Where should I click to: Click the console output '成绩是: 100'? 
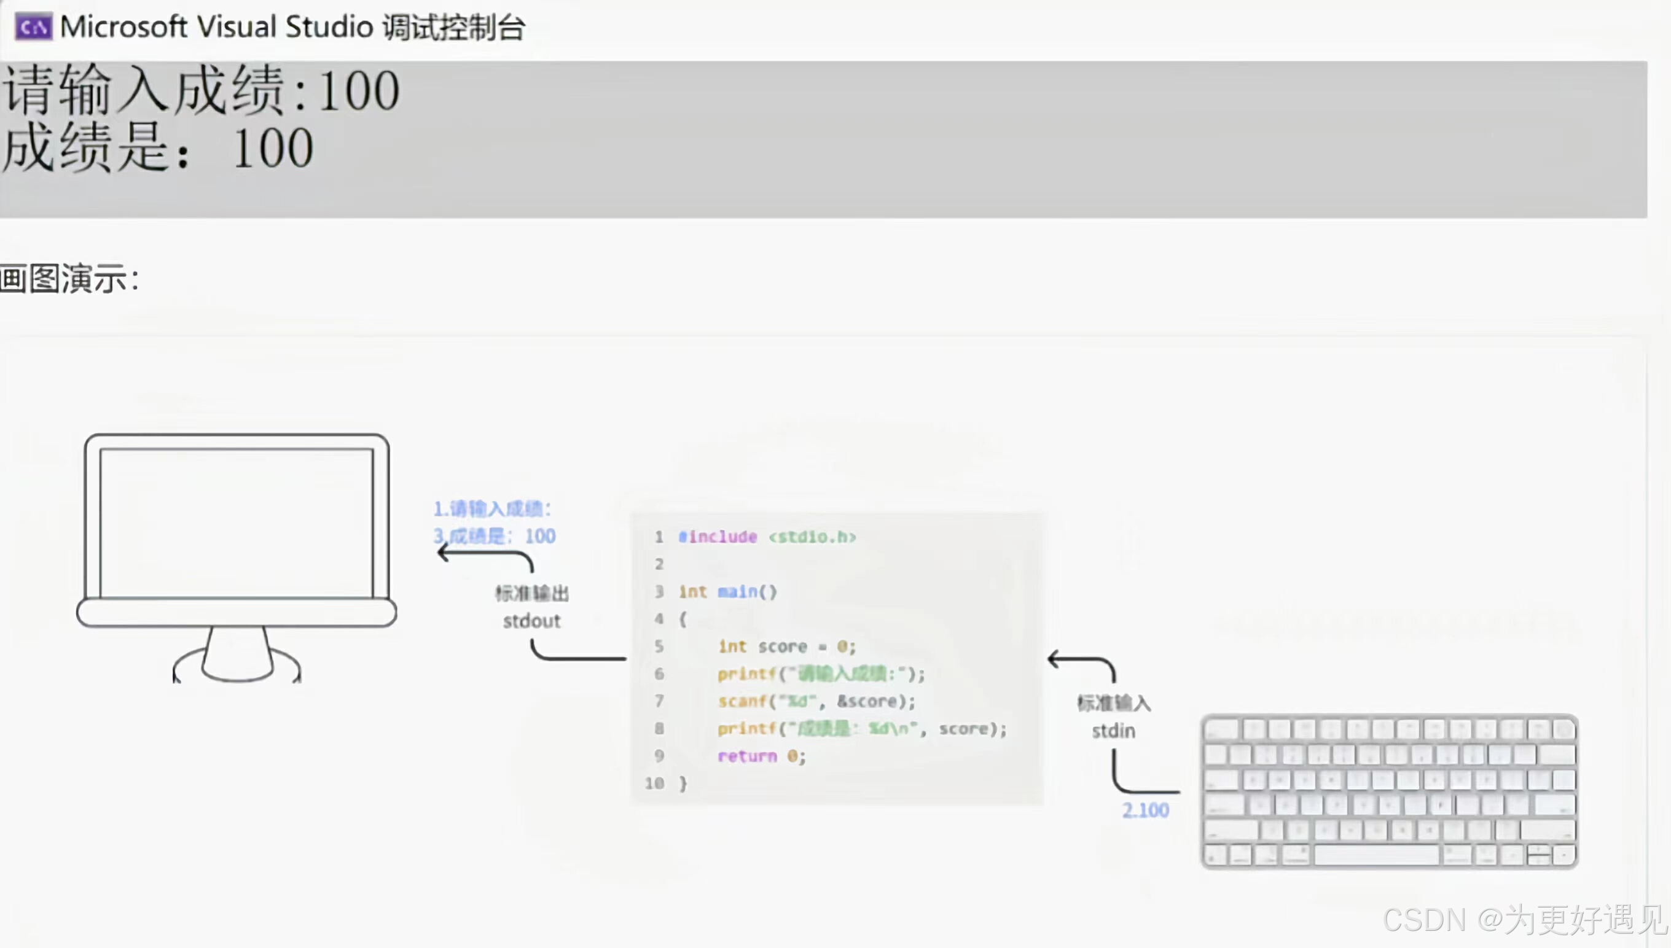[x=158, y=149]
